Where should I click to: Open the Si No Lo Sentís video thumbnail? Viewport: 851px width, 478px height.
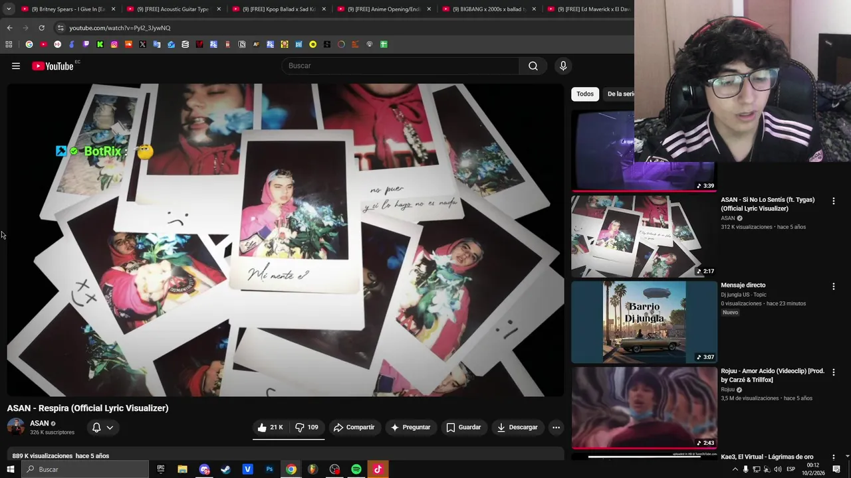pos(644,236)
